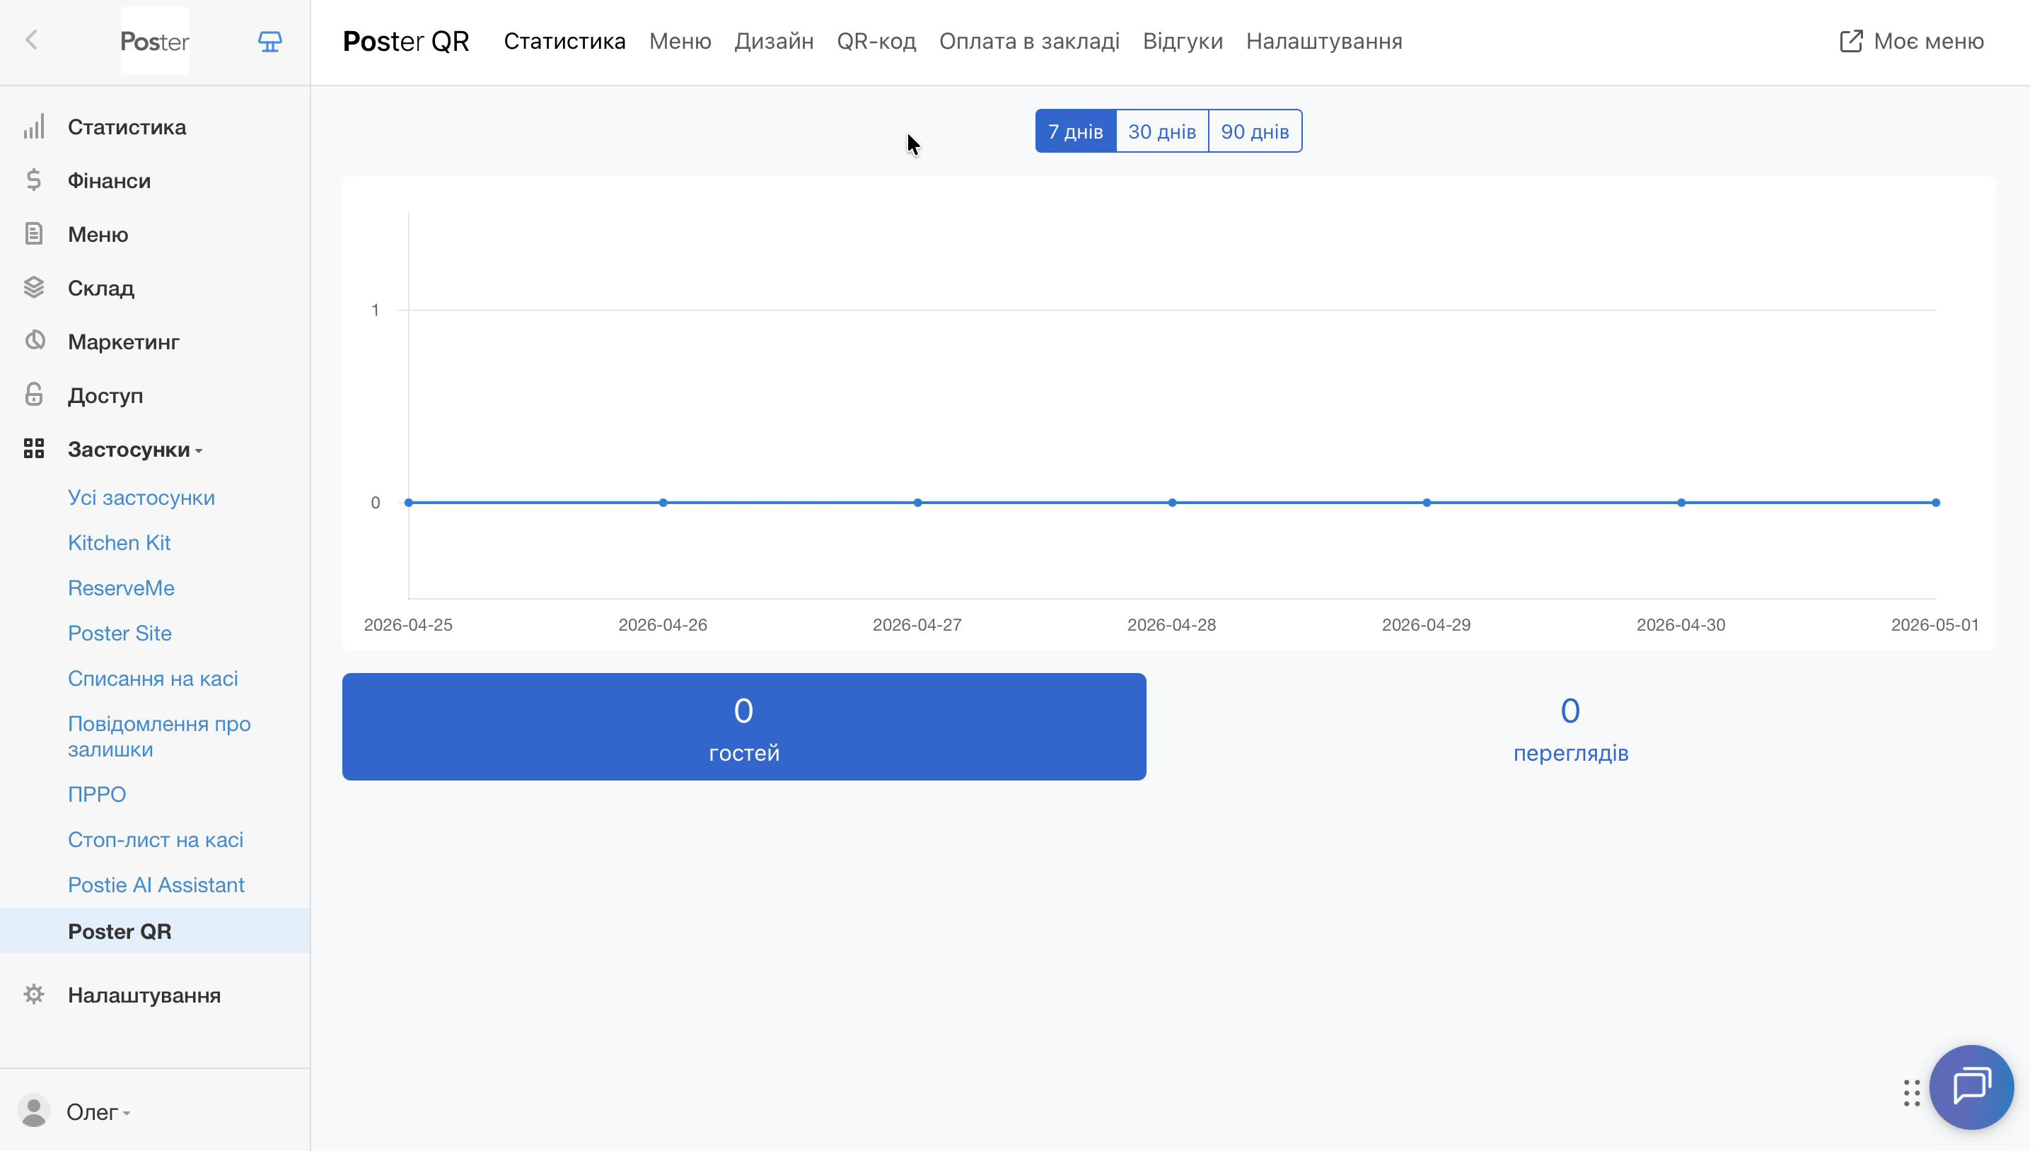Screen dimensions: 2037x1151
Task: Go to Склад in the sidebar
Action: (x=101, y=288)
